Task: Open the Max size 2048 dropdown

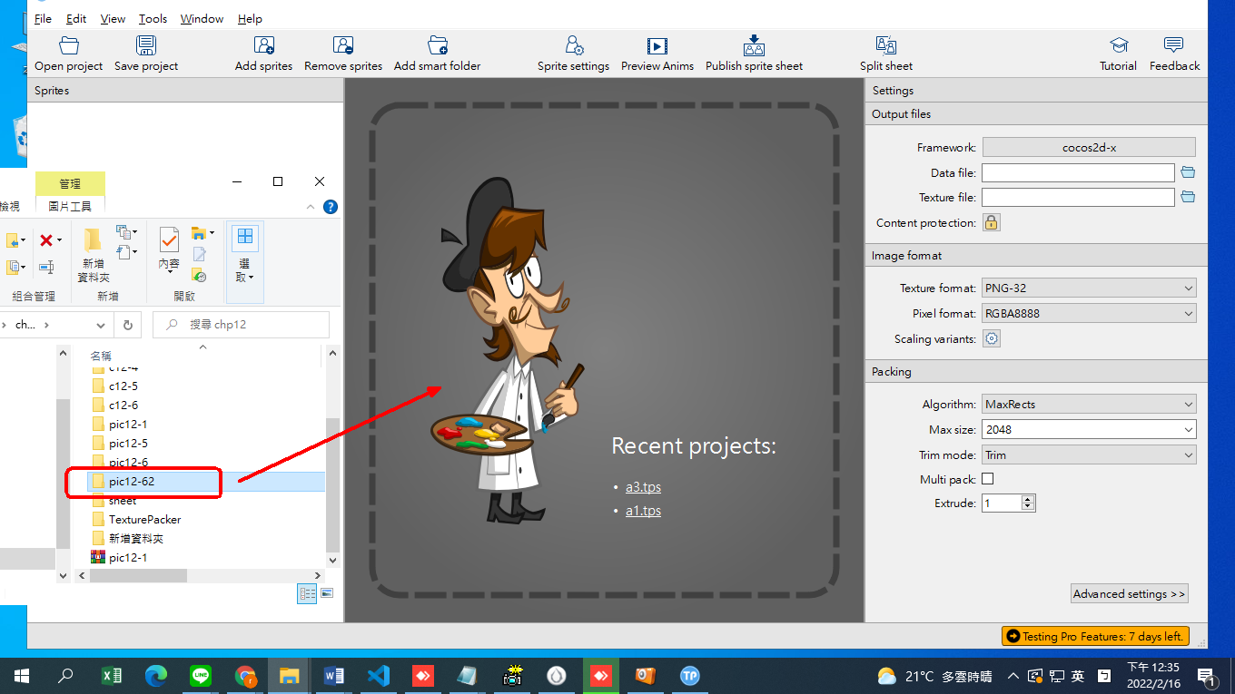Action: pyautogui.click(x=1089, y=429)
